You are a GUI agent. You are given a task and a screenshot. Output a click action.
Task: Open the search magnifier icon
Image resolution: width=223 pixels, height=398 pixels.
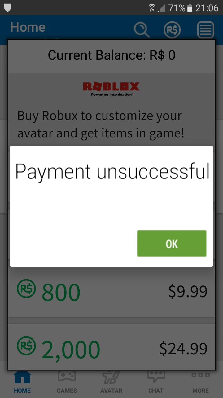tap(142, 30)
